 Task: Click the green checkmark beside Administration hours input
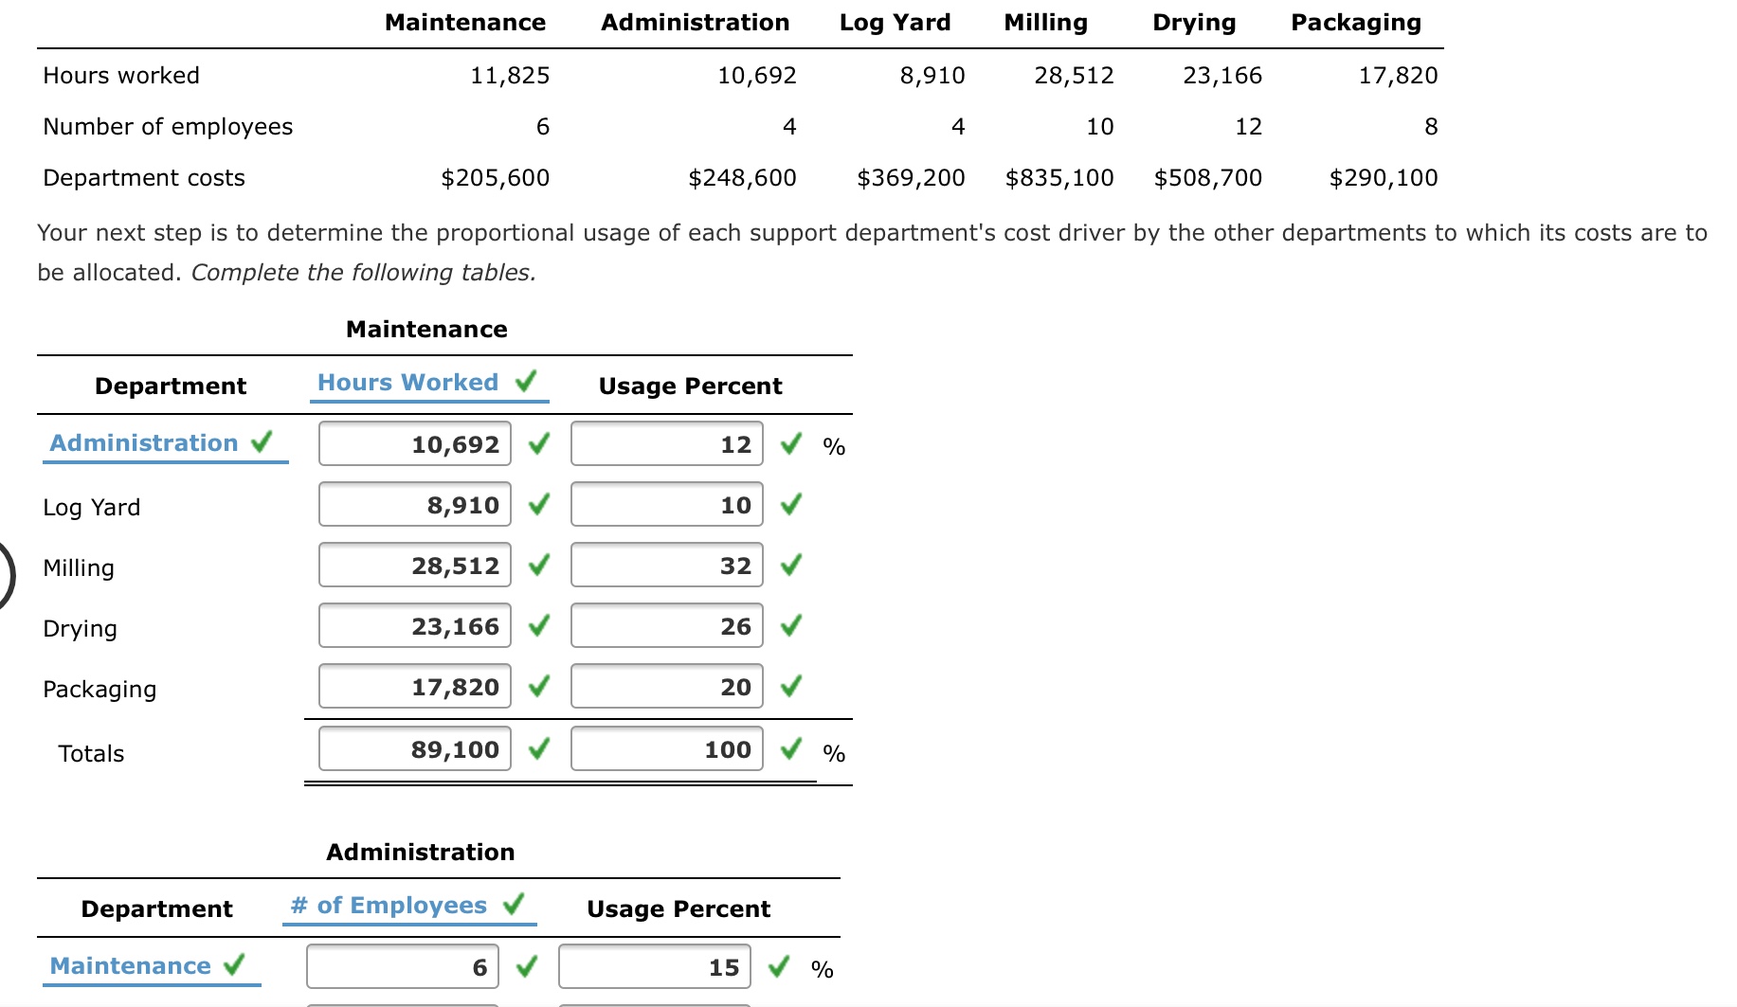click(536, 443)
